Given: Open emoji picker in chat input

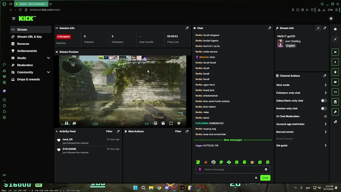Looking at the screenshot, I should coord(266,169).
